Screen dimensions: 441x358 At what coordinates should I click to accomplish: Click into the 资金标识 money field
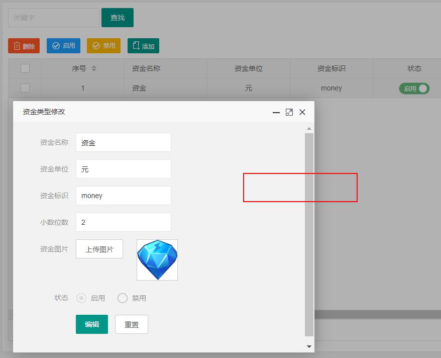[124, 196]
